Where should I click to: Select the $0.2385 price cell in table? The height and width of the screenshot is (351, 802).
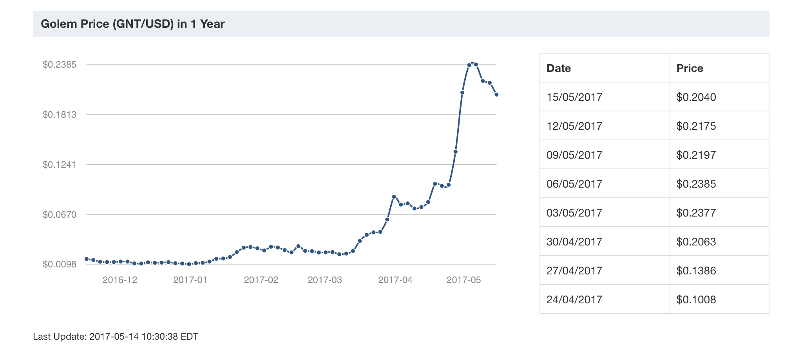[x=719, y=183]
